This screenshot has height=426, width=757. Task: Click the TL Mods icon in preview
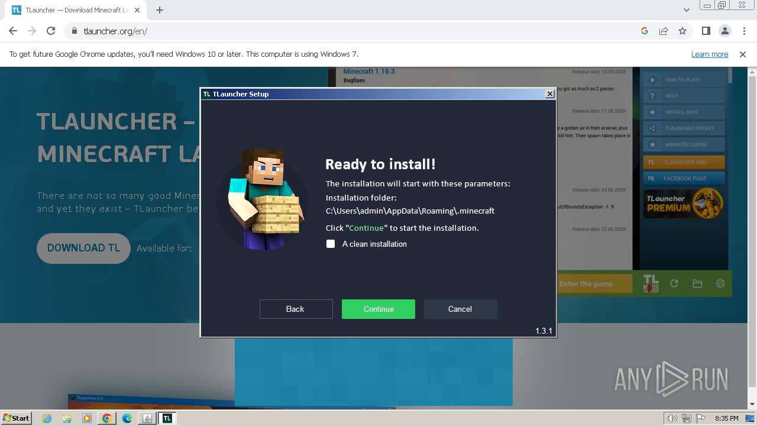651,283
